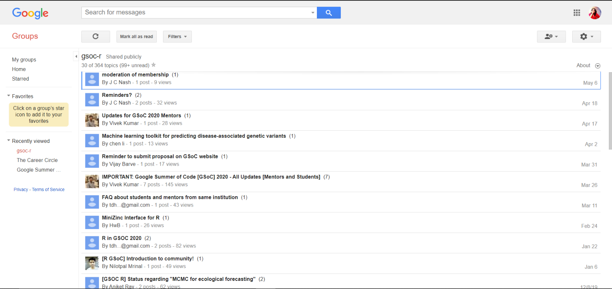Click the Search for messages field
The width and height of the screenshot is (612, 289).
point(195,13)
